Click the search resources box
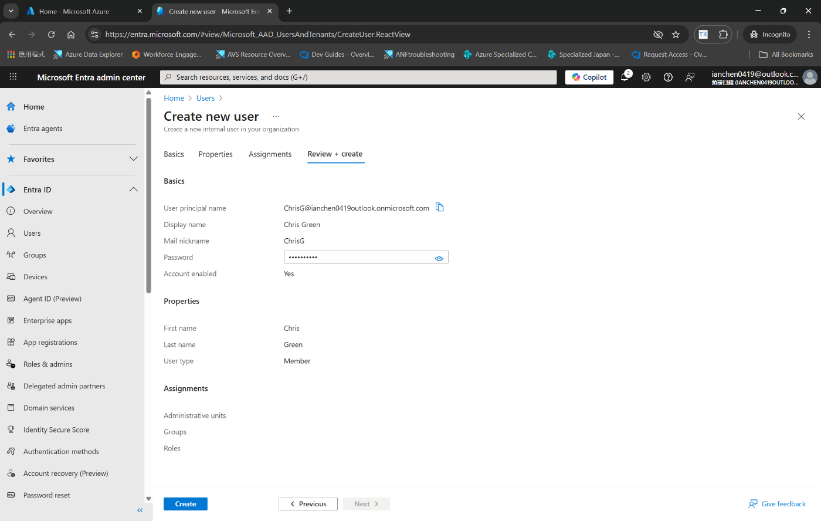The image size is (821, 521). pos(358,77)
